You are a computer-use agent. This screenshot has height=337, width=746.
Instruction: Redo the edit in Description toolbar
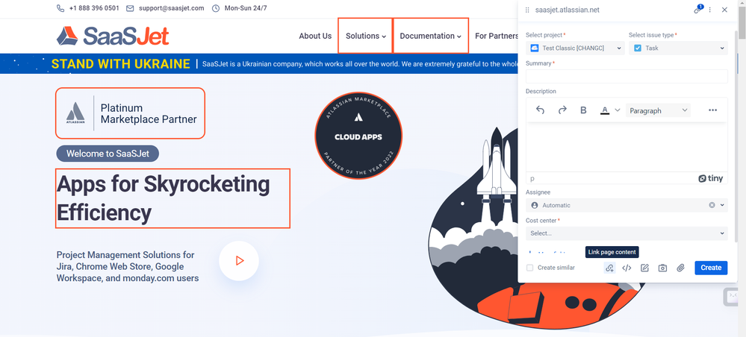[562, 110]
